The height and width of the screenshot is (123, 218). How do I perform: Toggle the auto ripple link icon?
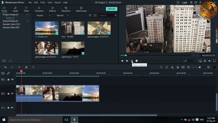(8, 73)
